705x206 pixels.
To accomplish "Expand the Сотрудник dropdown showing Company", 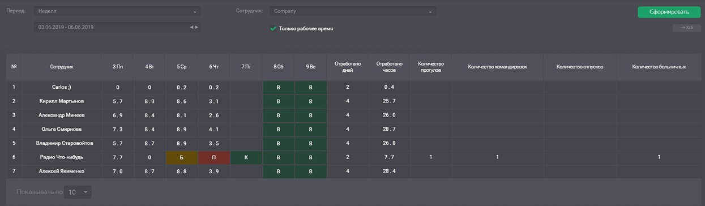I will pos(353,11).
